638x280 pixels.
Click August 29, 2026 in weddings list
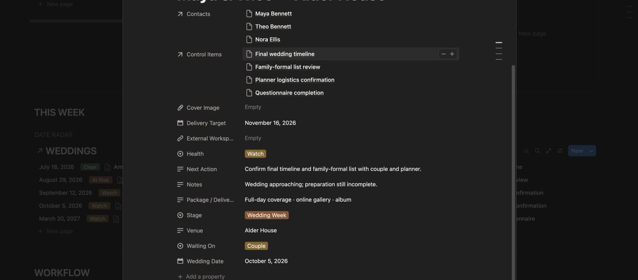[61, 180]
